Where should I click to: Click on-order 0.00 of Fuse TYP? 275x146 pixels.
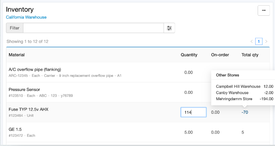[215, 112]
